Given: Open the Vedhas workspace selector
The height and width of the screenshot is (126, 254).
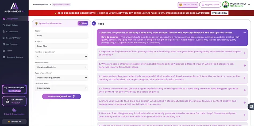Looking at the screenshot, I should [14, 122].
